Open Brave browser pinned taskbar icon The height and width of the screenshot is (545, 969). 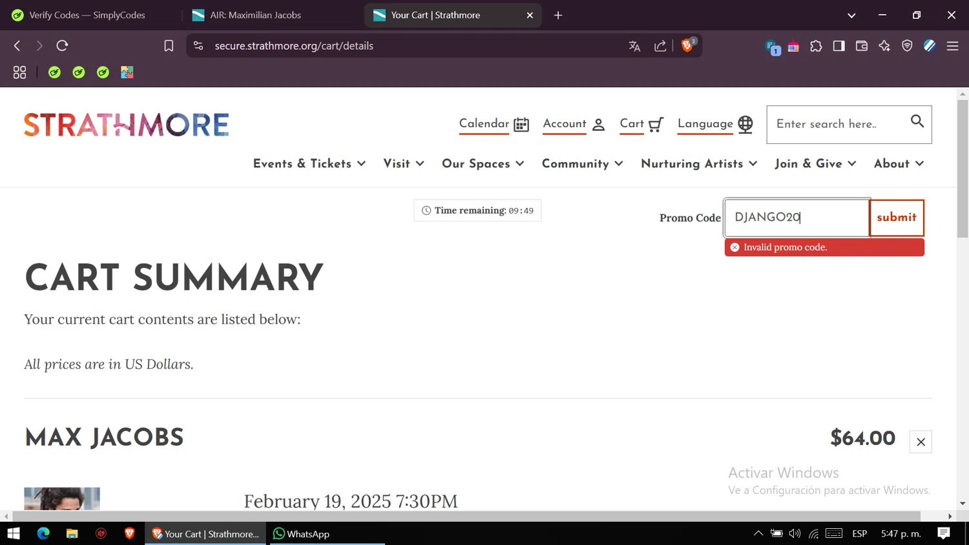click(129, 533)
